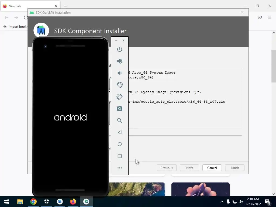Click the Android Studio logo in installer header
This screenshot has width=276, height=207.
point(41,30)
